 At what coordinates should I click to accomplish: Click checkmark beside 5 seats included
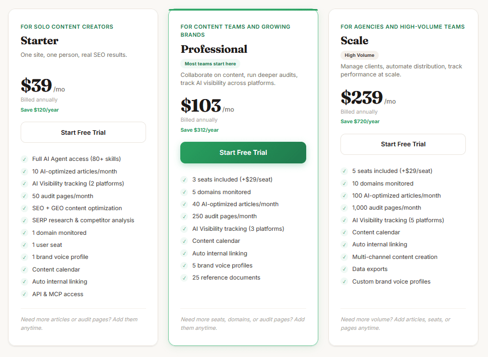[x=344, y=171]
